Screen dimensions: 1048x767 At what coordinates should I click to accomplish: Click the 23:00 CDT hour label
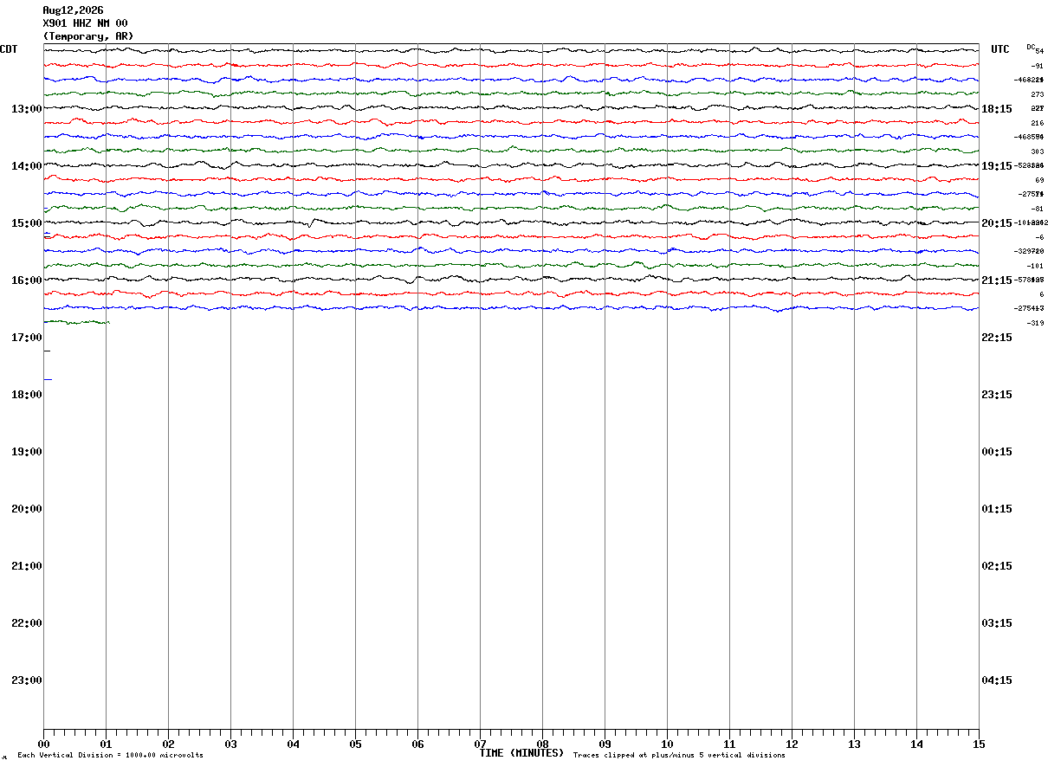[27, 680]
